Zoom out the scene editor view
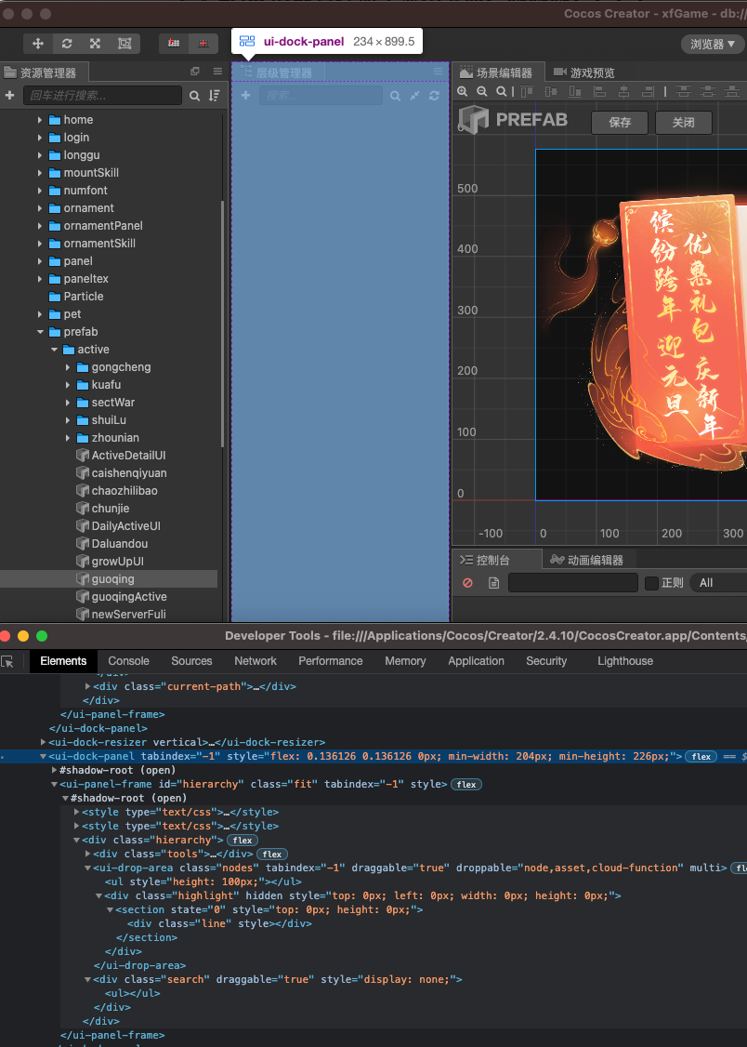 click(481, 91)
